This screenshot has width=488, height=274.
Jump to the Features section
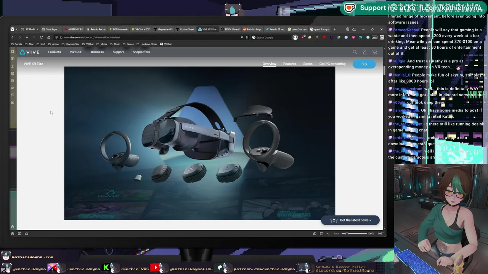pyautogui.click(x=290, y=64)
